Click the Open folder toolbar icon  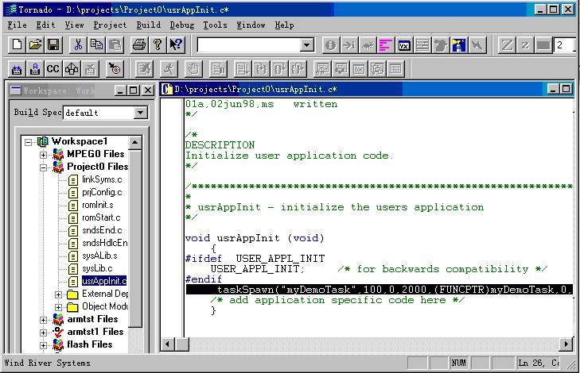click(35, 45)
